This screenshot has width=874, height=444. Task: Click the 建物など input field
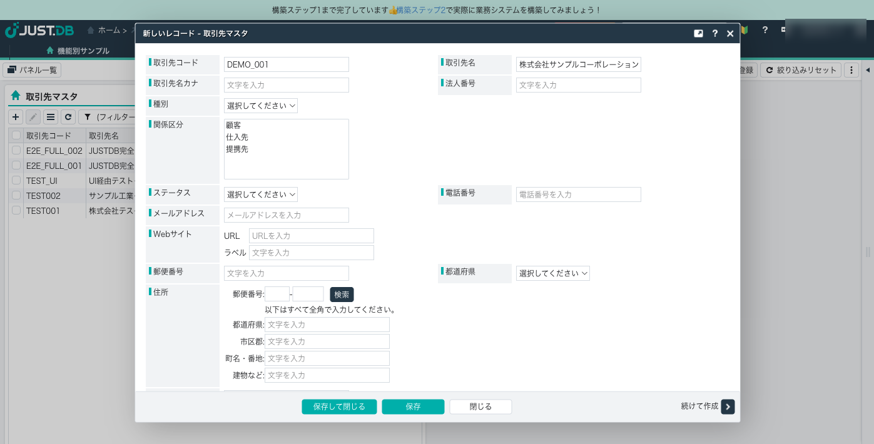coord(327,375)
